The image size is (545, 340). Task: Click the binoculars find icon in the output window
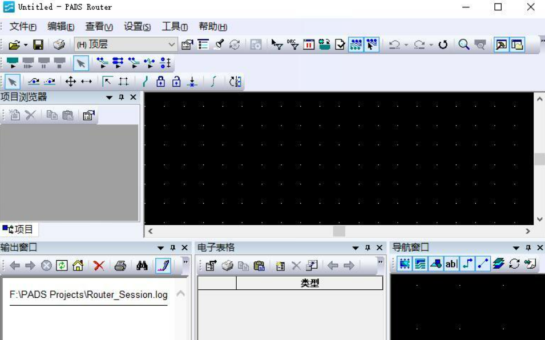[x=142, y=266]
